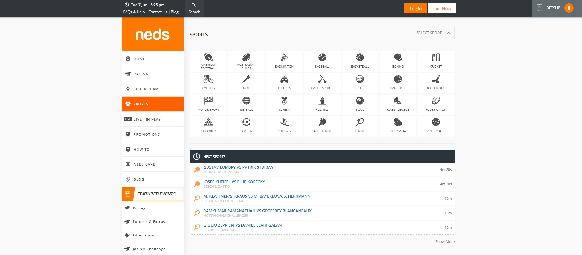Select the Baseball icon

[x=322, y=57]
